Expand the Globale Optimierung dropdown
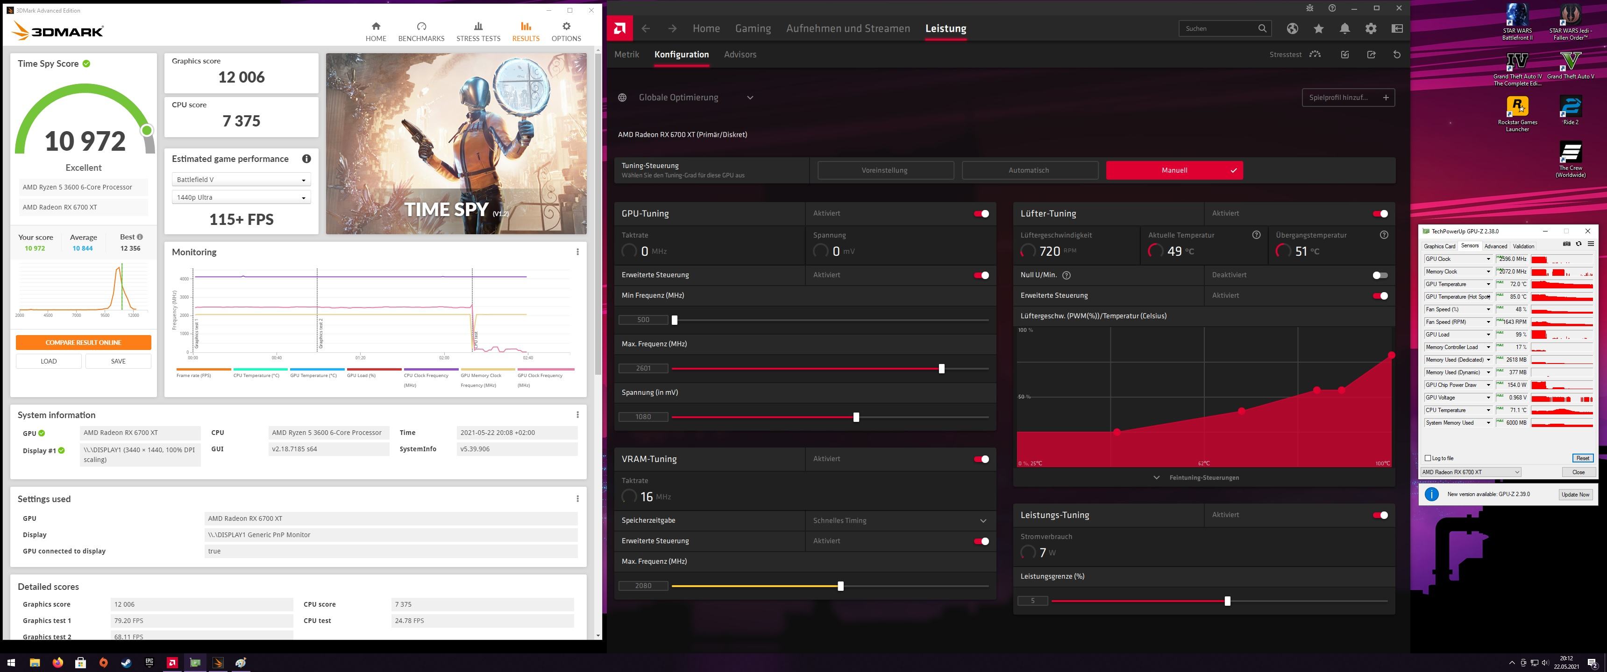Image resolution: width=1607 pixels, height=672 pixels. pos(749,97)
